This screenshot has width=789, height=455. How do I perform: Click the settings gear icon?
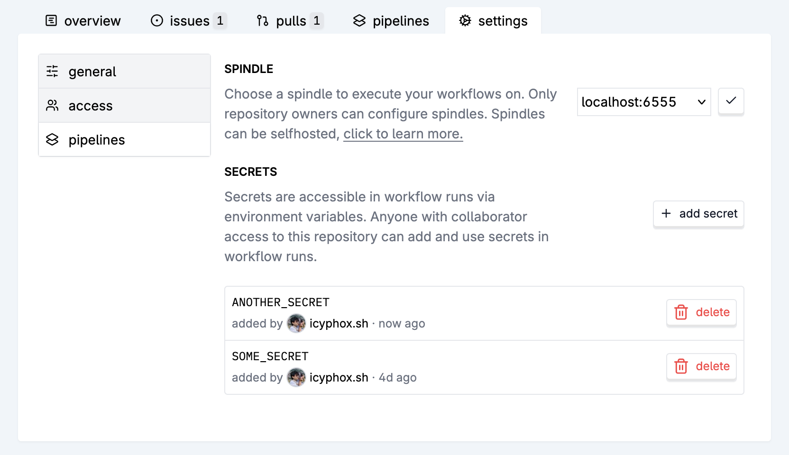coord(465,21)
